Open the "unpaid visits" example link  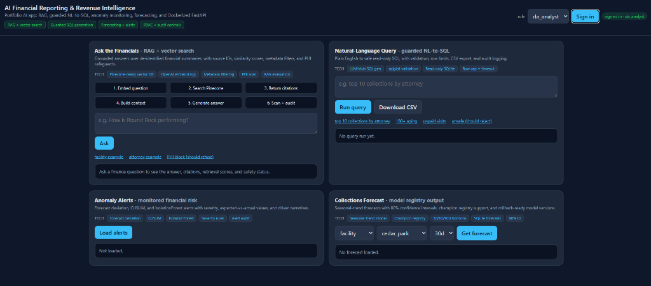[434, 121]
